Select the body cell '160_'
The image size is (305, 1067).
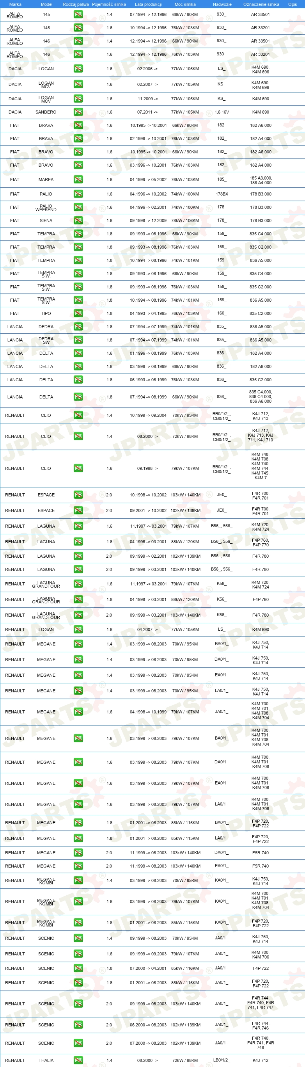222,313
